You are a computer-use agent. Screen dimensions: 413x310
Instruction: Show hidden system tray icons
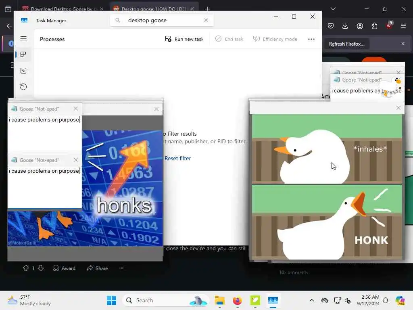[312, 300]
